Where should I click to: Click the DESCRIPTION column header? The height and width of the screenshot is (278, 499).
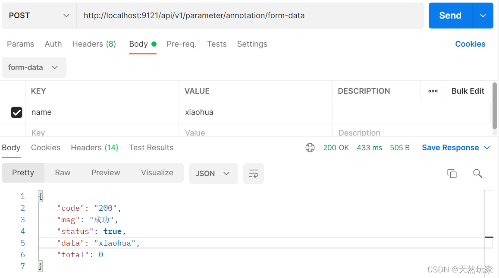click(x=364, y=91)
